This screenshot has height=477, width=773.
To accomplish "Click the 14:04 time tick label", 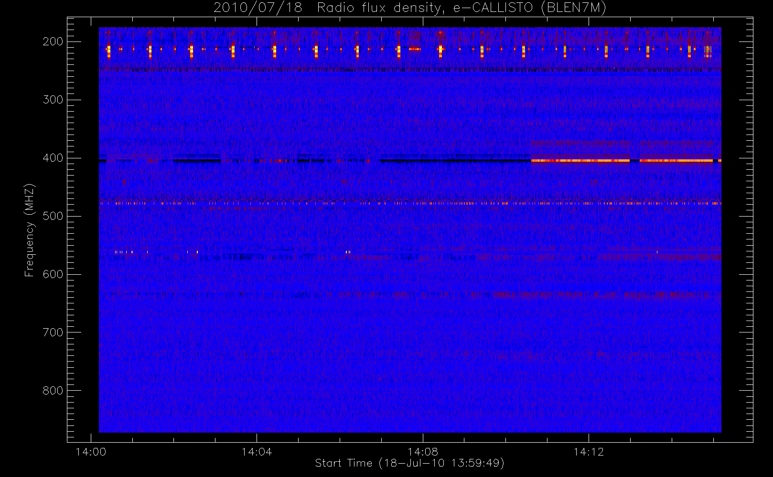I will tap(257, 452).
